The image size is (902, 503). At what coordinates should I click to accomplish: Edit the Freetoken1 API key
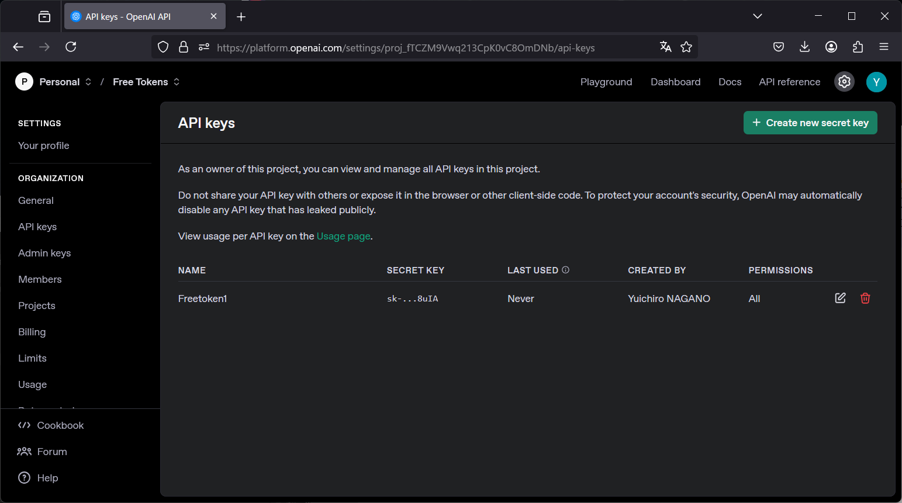pyautogui.click(x=840, y=298)
